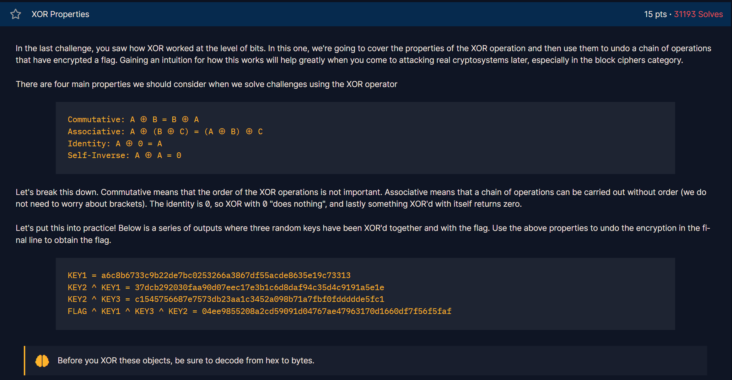Image resolution: width=732 pixels, height=380 pixels.
Task: Click the 'There are four main properties' sentence
Action: pyautogui.click(x=206, y=84)
